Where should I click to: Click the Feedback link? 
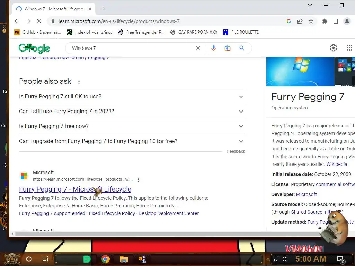(x=236, y=151)
